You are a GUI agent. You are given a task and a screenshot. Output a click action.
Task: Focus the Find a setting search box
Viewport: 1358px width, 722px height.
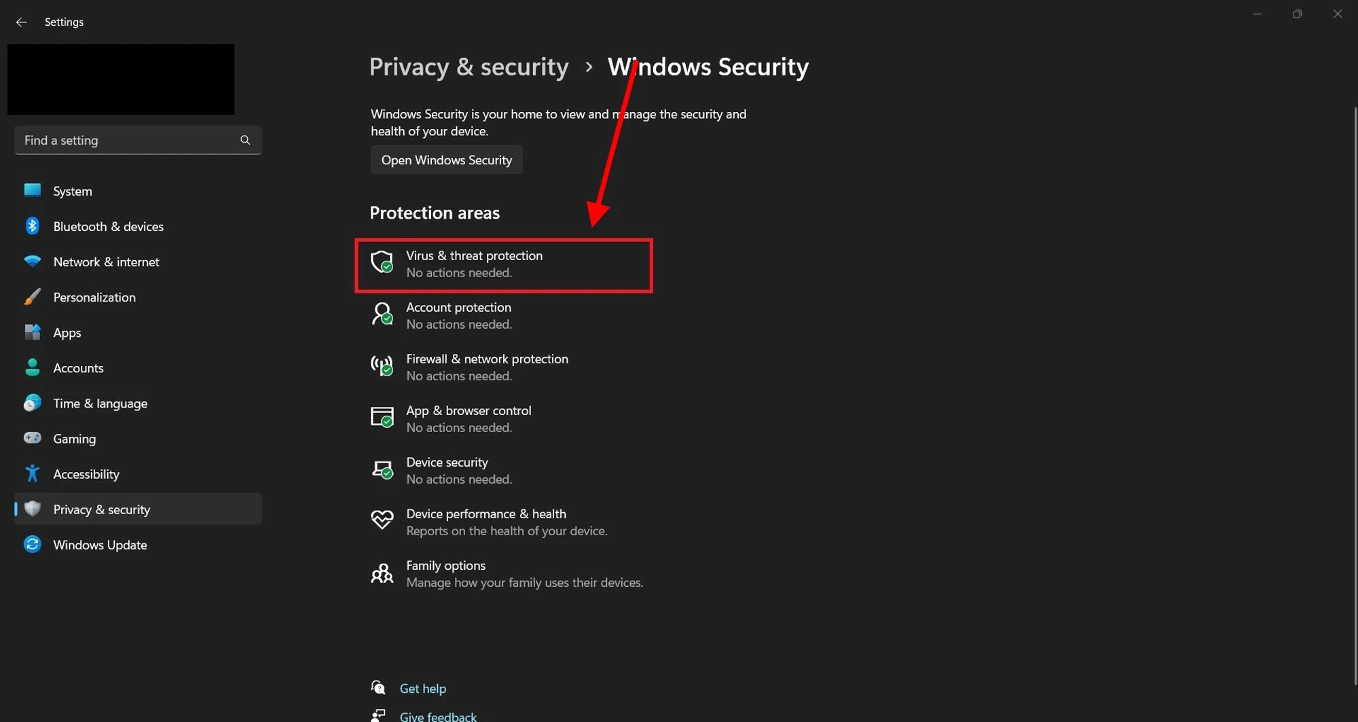pyautogui.click(x=129, y=140)
